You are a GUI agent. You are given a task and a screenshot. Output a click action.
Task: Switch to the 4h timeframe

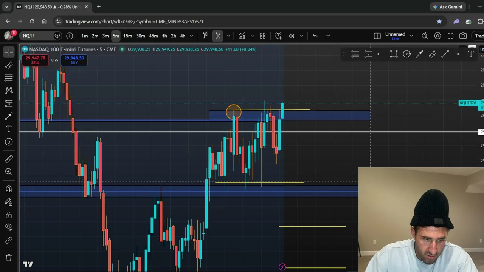pos(183,36)
